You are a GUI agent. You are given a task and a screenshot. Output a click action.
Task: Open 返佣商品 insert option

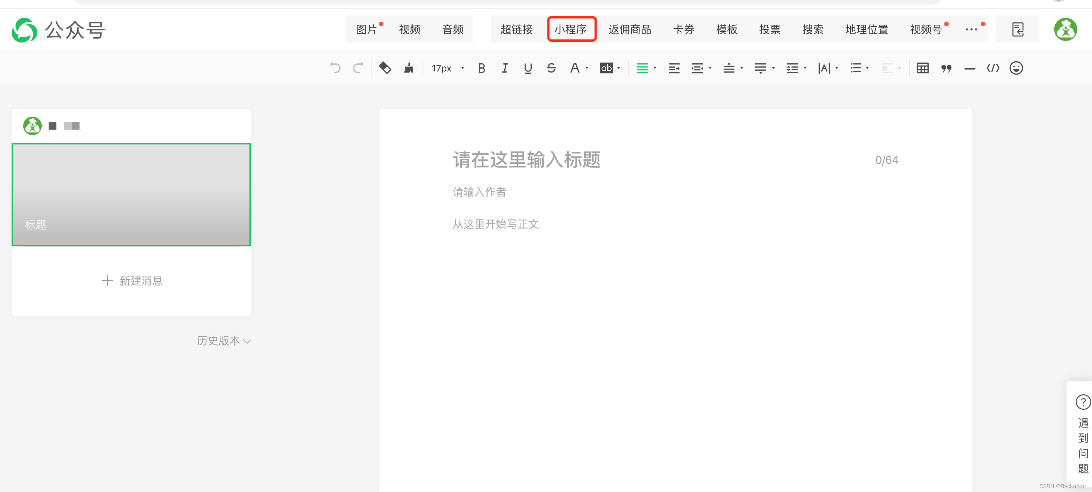[629, 29]
